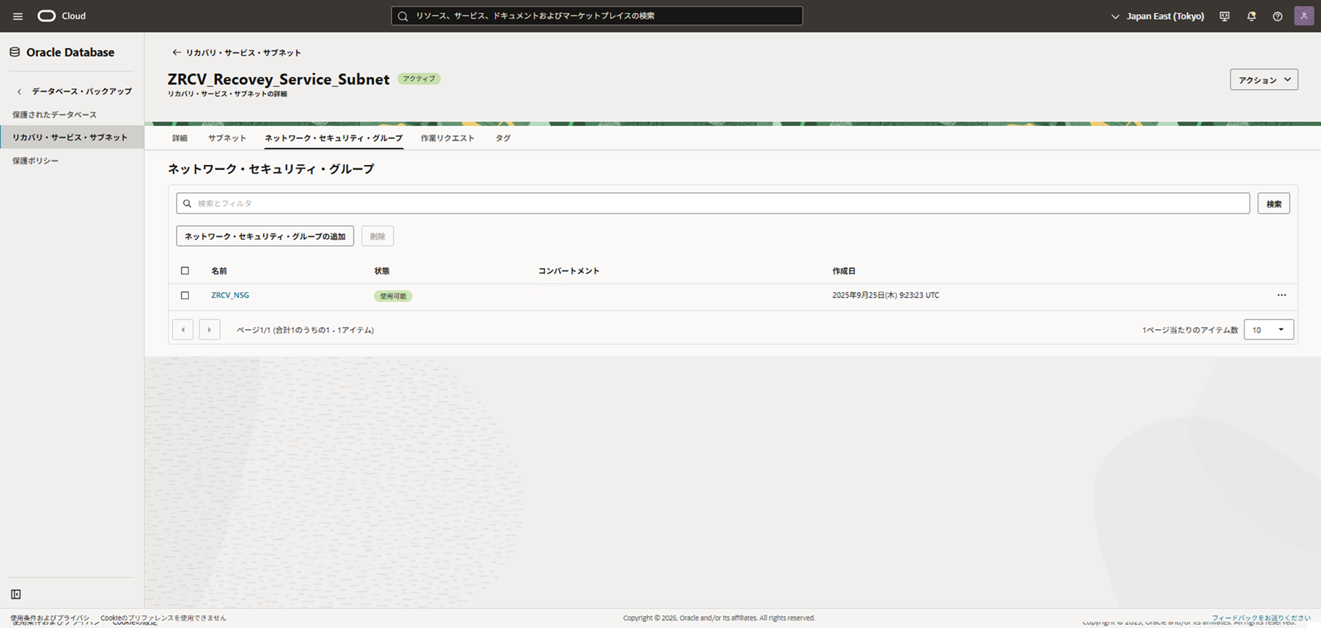The image size is (1321, 628).
Task: Open the user profile avatar menu
Action: tap(1304, 16)
